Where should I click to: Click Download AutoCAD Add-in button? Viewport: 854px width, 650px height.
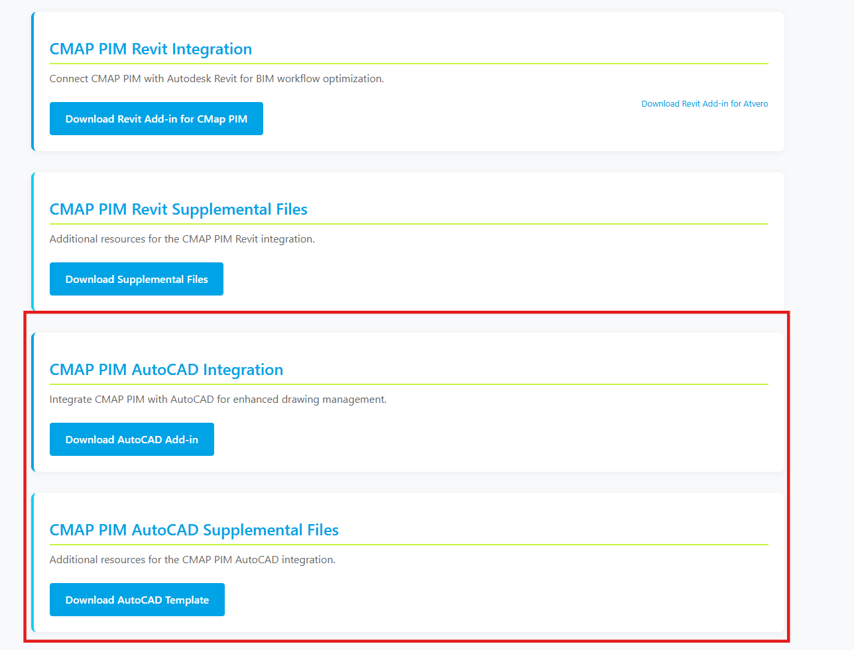tap(132, 439)
